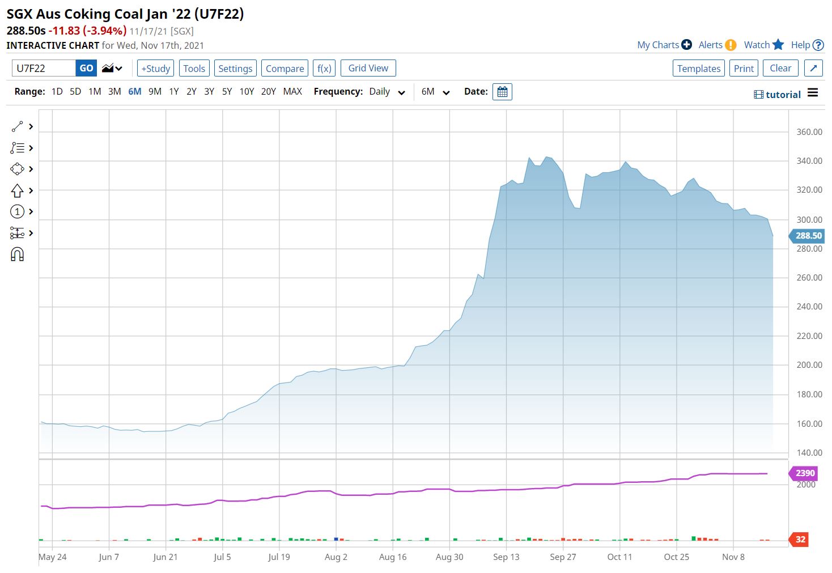The height and width of the screenshot is (573, 832).
Task: Click the +Study button
Action: click(155, 69)
